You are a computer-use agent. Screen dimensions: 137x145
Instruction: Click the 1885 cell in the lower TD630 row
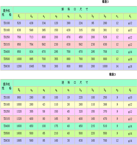tap(19, 141)
